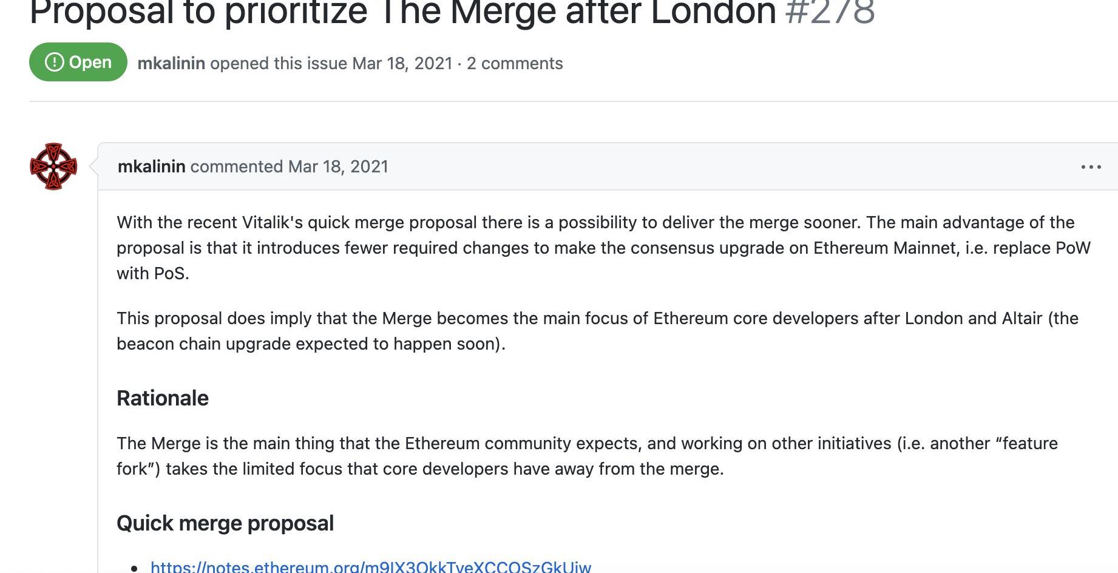Click the issue number #278
This screenshot has width=1118, height=573.
[x=830, y=12]
